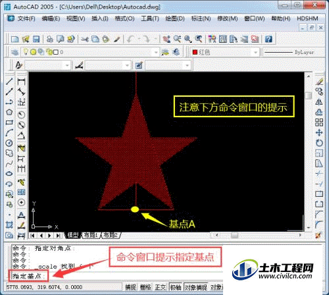Select the Move modify tool
The image size is (329, 295).
(x=319, y=132)
